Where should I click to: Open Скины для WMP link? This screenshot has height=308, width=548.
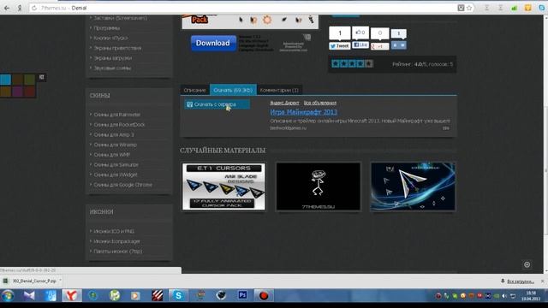coord(111,155)
